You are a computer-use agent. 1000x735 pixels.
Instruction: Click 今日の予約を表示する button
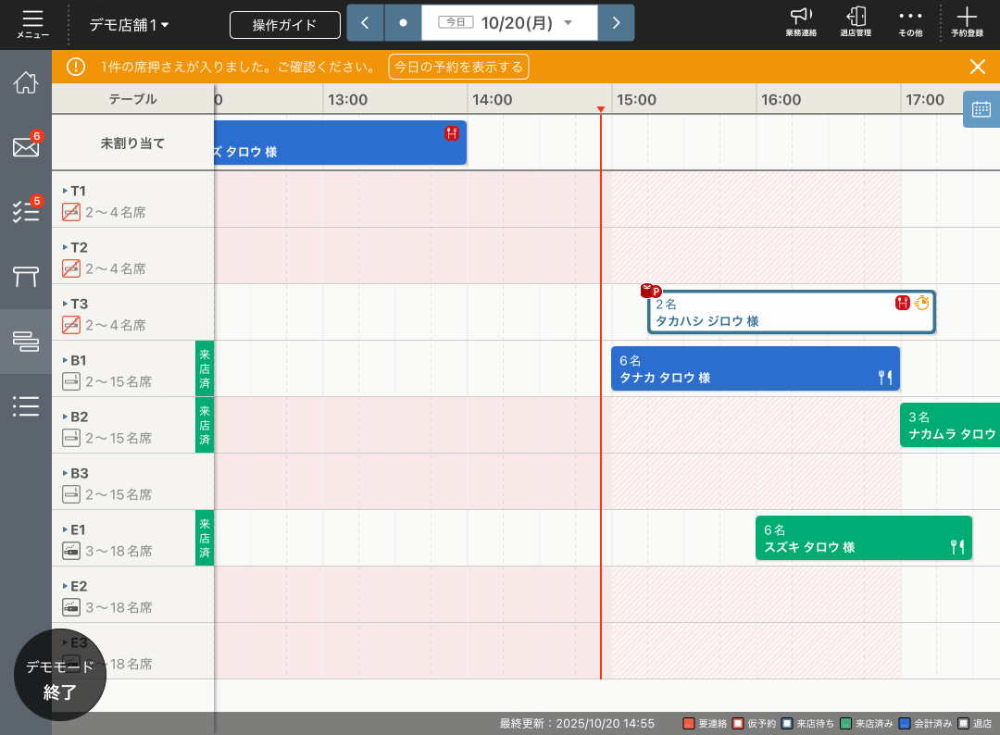[458, 67]
